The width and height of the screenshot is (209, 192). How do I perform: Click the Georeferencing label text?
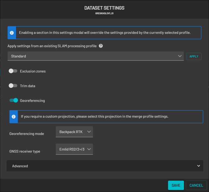(32, 101)
